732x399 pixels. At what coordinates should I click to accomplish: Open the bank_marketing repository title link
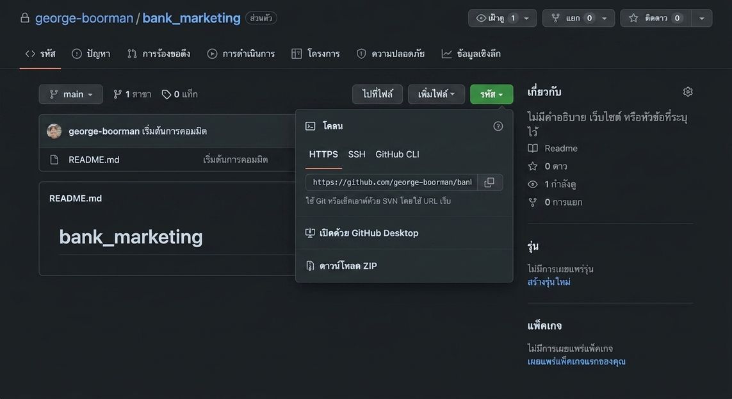191,18
